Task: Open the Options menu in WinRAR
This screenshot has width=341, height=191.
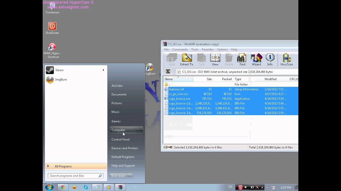Action: pyautogui.click(x=222, y=49)
